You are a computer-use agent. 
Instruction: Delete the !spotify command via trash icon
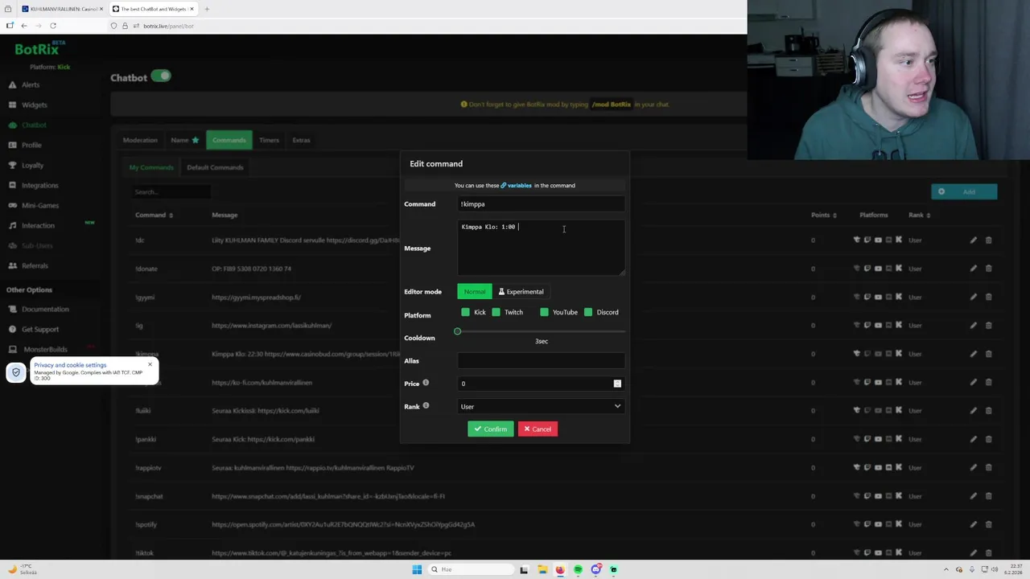(988, 524)
